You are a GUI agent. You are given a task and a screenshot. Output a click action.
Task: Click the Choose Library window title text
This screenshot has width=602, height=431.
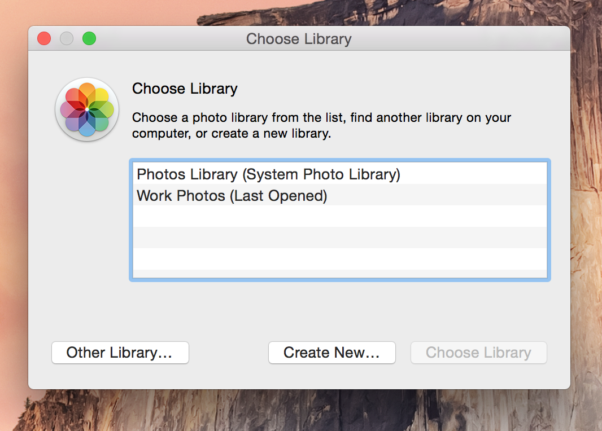299,39
